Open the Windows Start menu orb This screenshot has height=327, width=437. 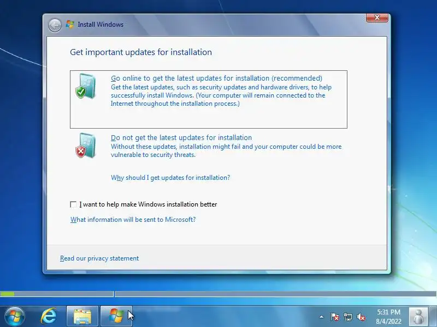click(15, 317)
